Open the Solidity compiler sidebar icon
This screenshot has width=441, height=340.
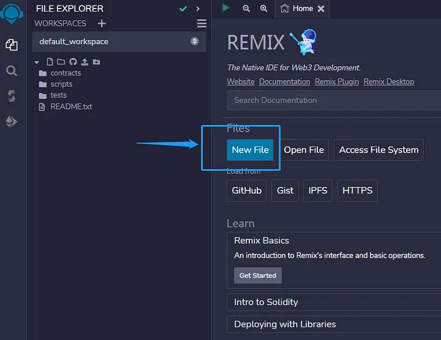[11, 96]
